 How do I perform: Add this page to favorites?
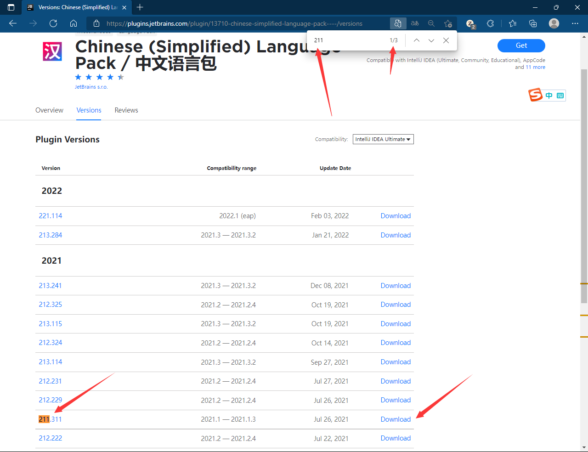[x=448, y=23]
